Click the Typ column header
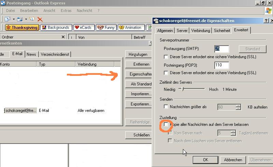273x167 pixels. click(x=56, y=64)
